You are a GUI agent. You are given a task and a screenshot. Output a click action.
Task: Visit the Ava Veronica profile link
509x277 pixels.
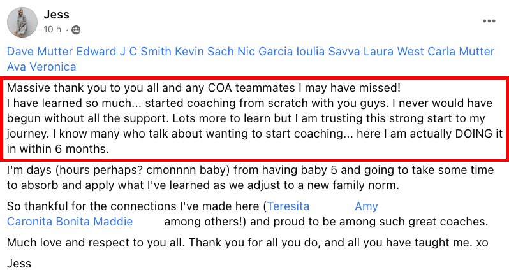[41, 67]
